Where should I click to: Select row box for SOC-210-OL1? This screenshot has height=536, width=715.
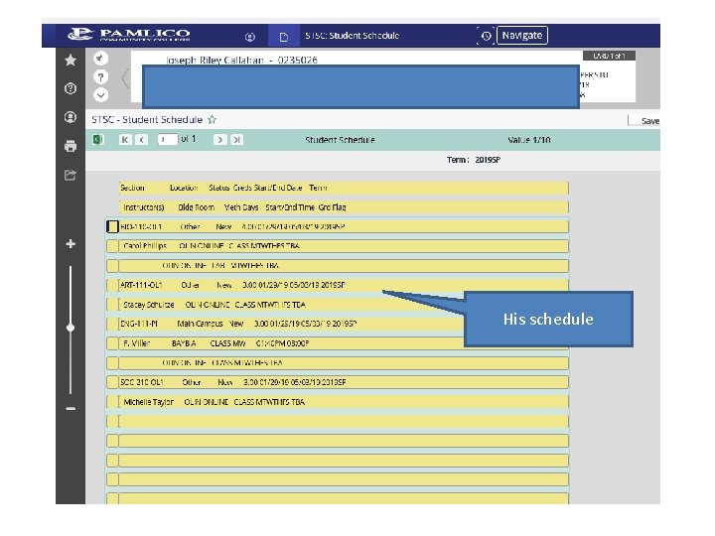112,382
